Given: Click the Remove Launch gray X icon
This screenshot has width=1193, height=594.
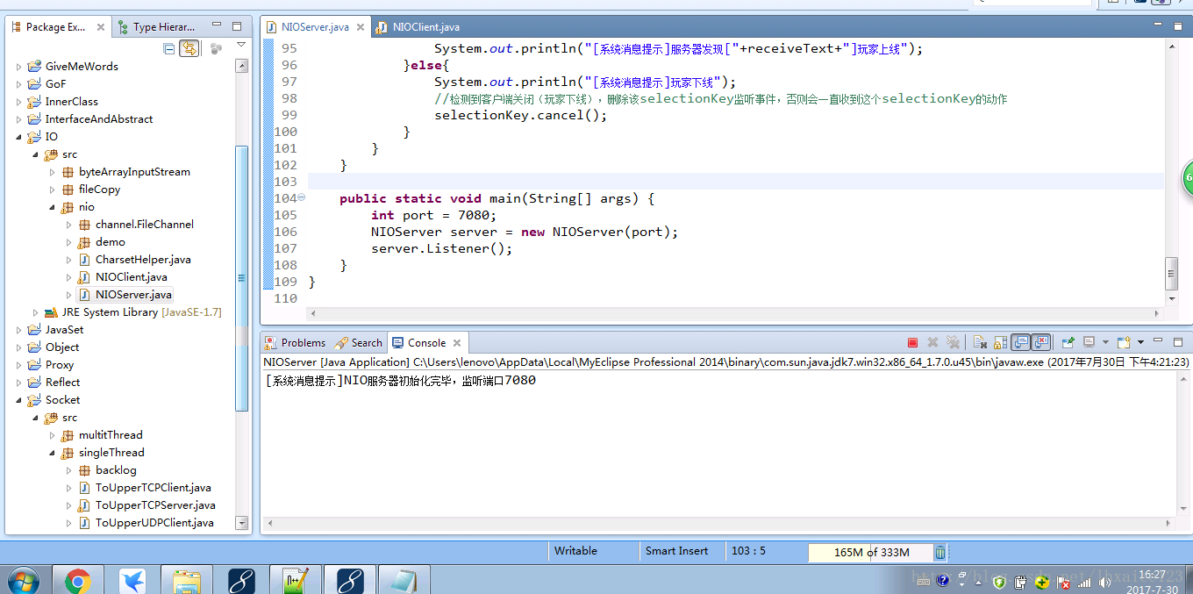Looking at the screenshot, I should (x=932, y=342).
